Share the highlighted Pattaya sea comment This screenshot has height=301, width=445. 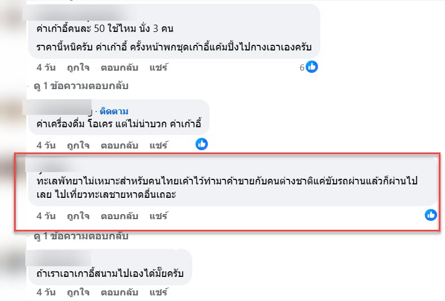click(158, 216)
